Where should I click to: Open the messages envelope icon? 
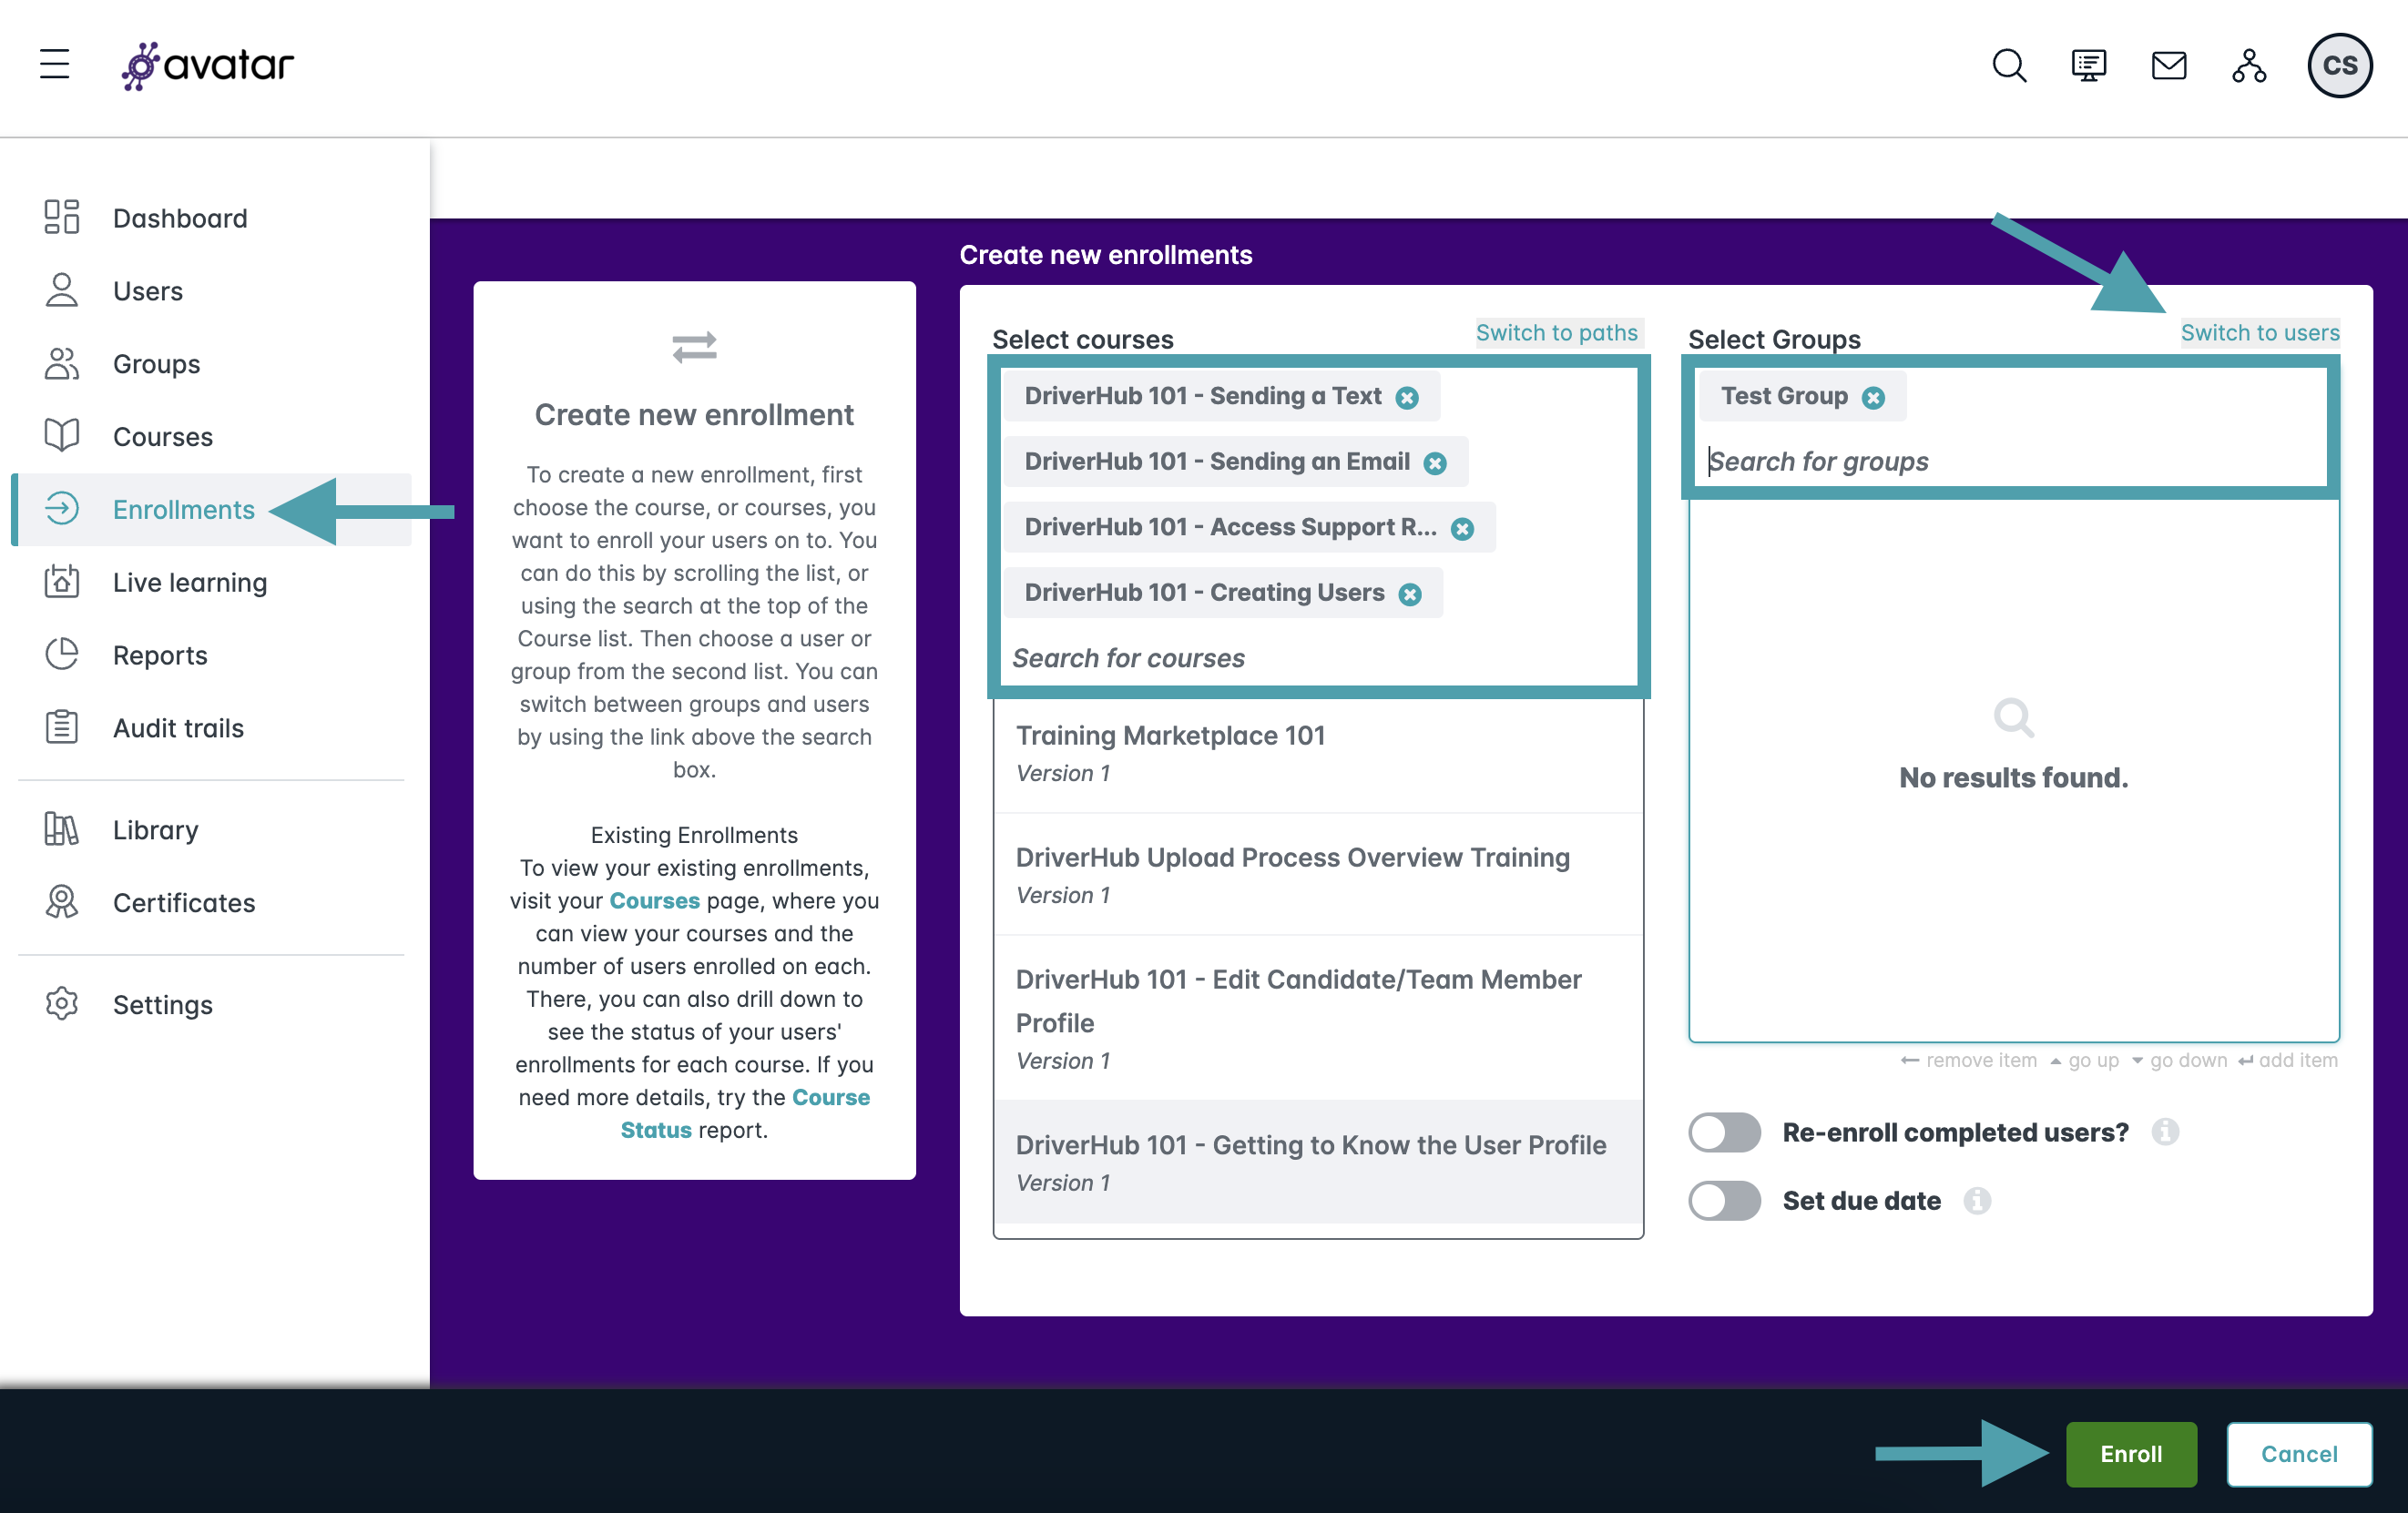2168,66
